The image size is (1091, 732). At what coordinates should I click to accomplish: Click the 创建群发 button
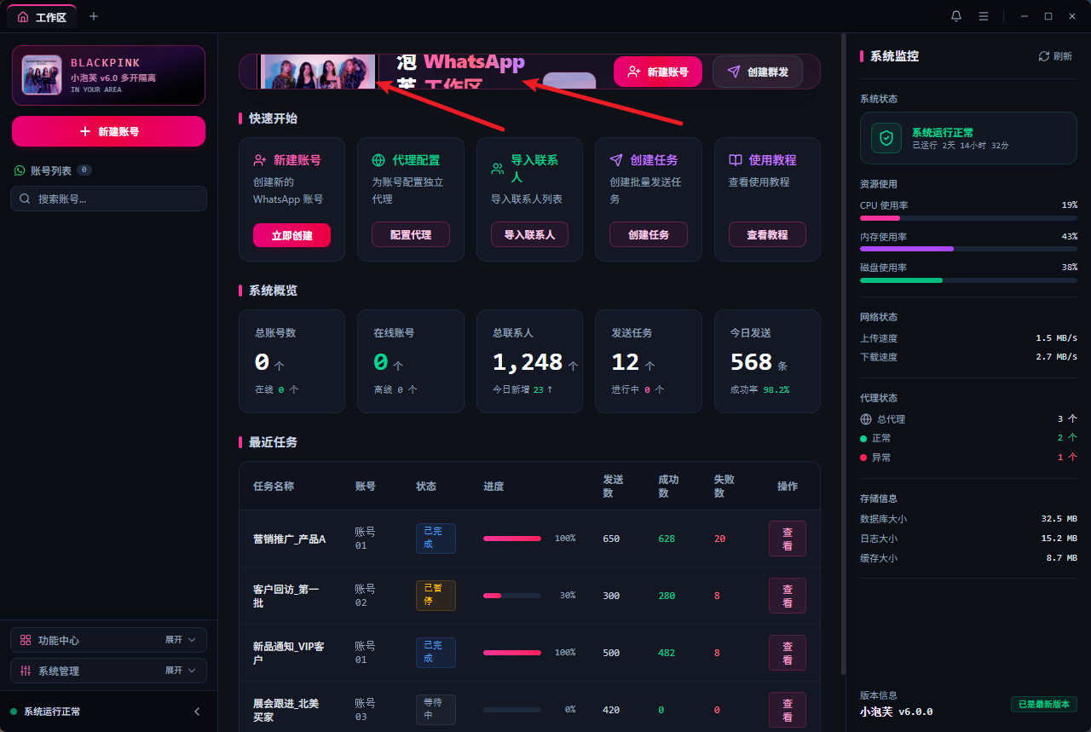coord(758,72)
